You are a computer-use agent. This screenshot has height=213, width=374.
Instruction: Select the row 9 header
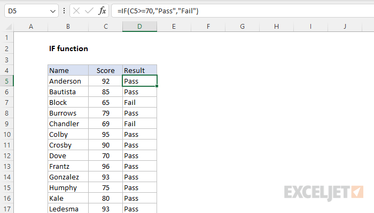point(7,124)
